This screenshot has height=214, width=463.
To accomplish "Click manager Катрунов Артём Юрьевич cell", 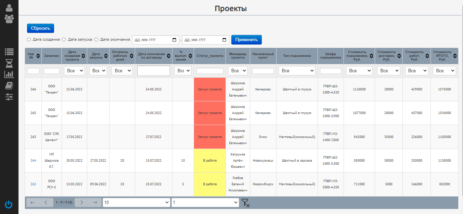I will tap(238, 160).
